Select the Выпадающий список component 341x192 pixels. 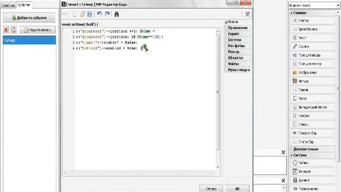tap(312, 107)
